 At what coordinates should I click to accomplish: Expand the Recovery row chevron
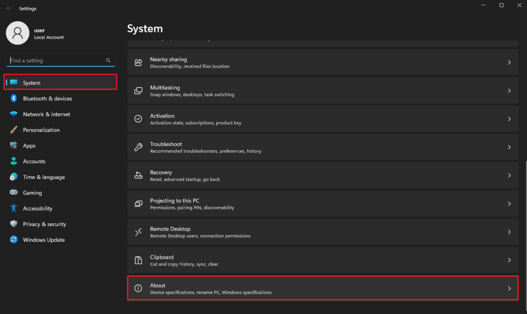(509, 175)
